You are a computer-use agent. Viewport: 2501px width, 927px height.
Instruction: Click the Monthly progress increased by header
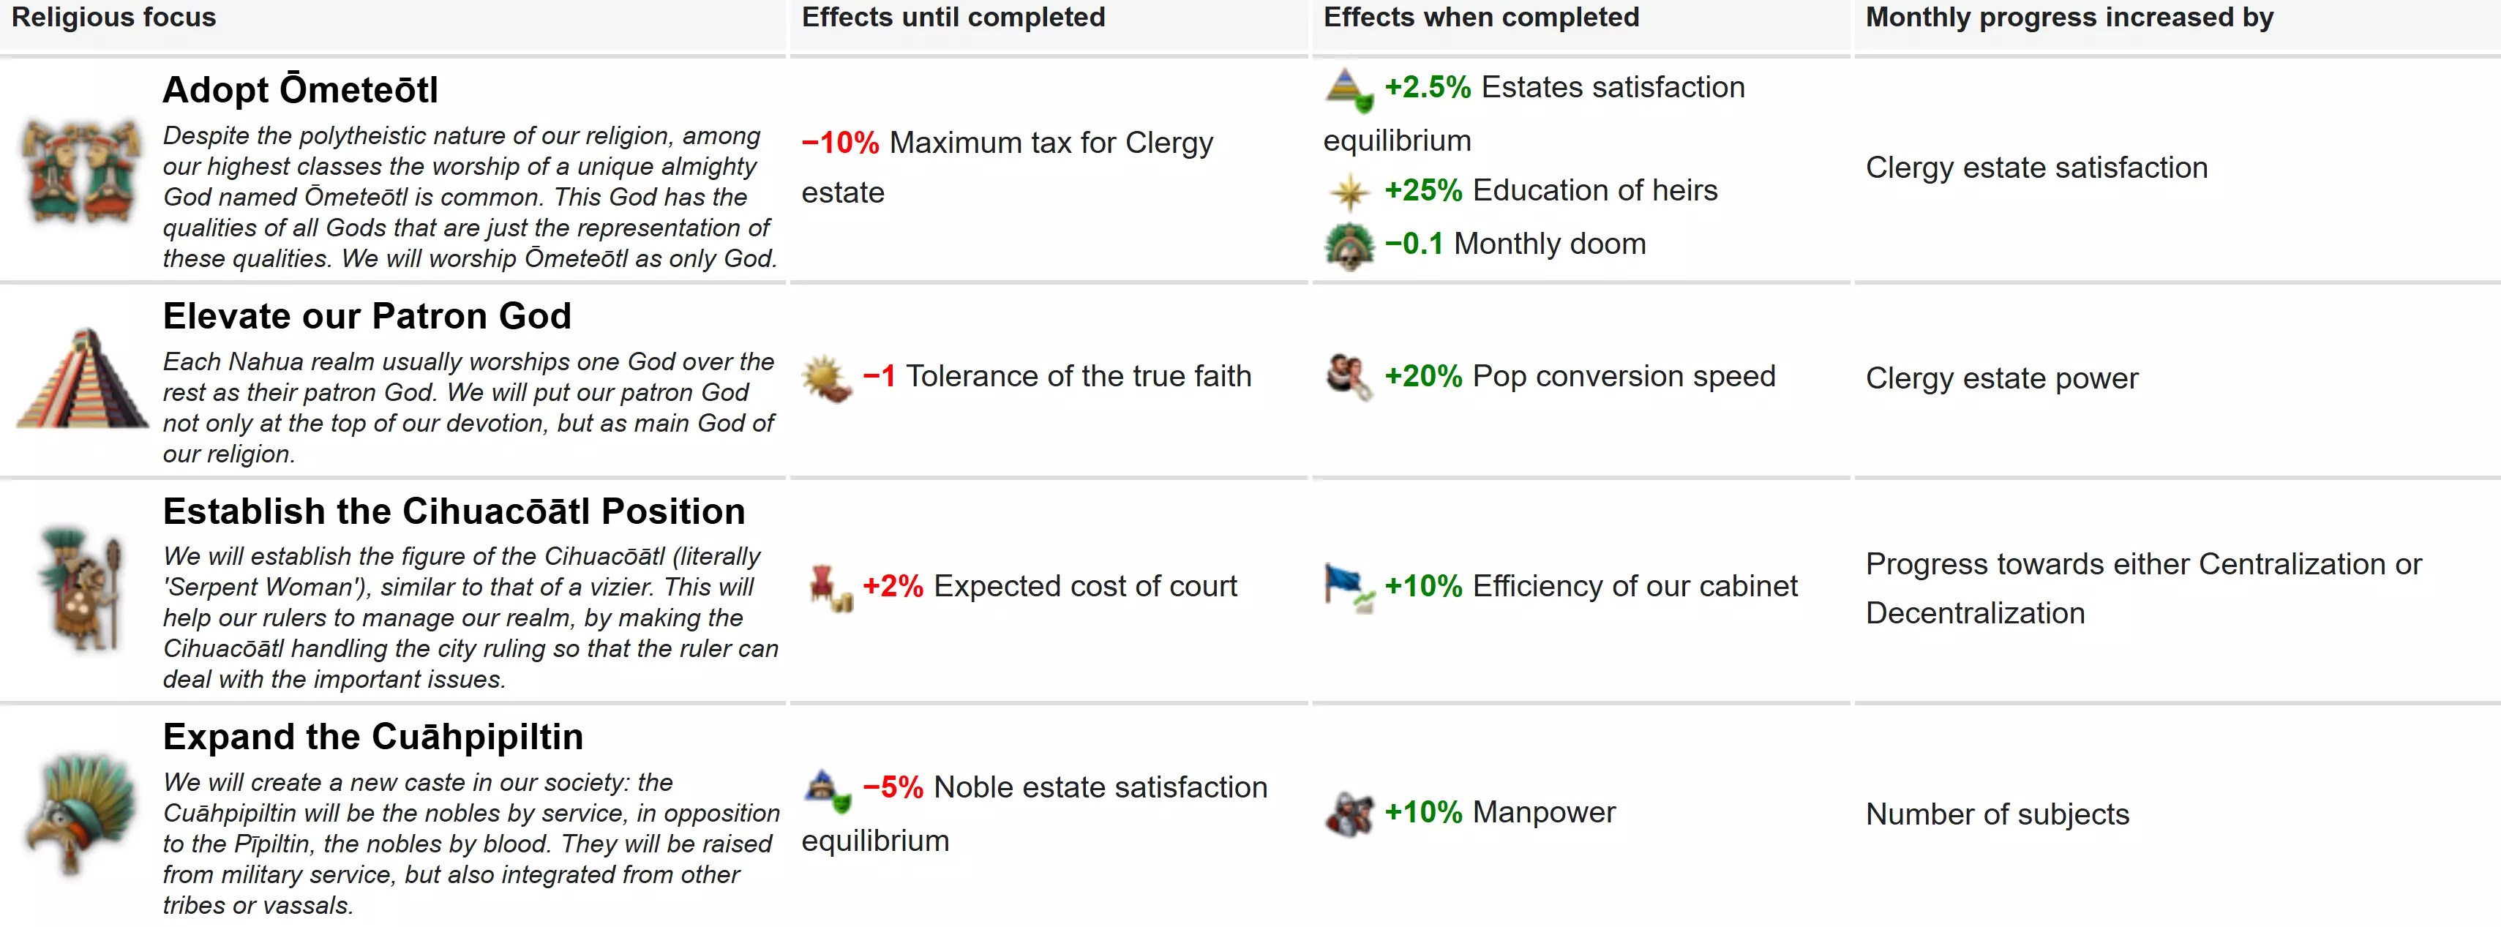[x=2069, y=18]
